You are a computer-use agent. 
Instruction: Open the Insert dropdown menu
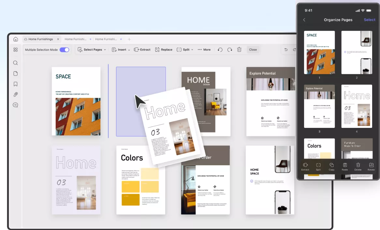pyautogui.click(x=121, y=50)
